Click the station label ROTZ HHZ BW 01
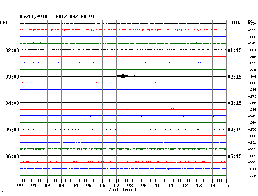 pyautogui.click(x=75, y=17)
